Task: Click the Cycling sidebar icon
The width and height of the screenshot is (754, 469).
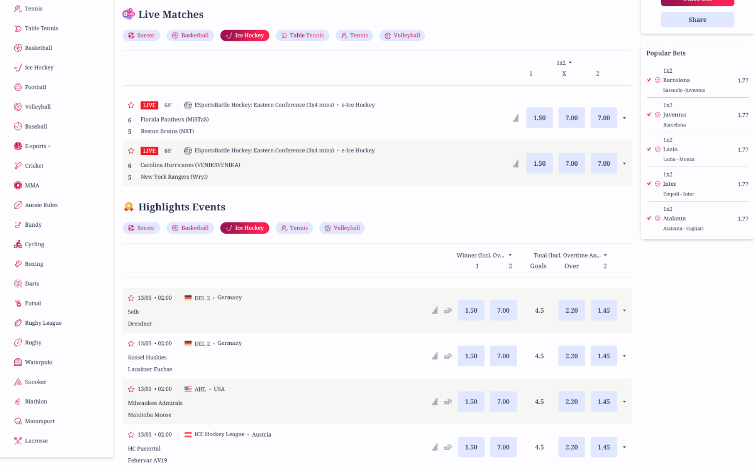Action: click(18, 244)
